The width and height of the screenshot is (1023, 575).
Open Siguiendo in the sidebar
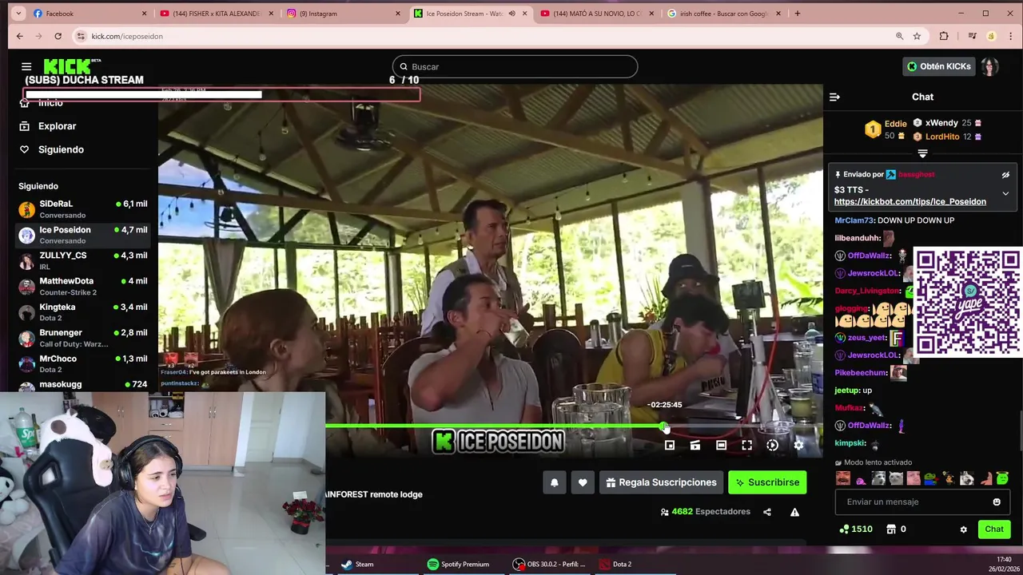tap(61, 149)
